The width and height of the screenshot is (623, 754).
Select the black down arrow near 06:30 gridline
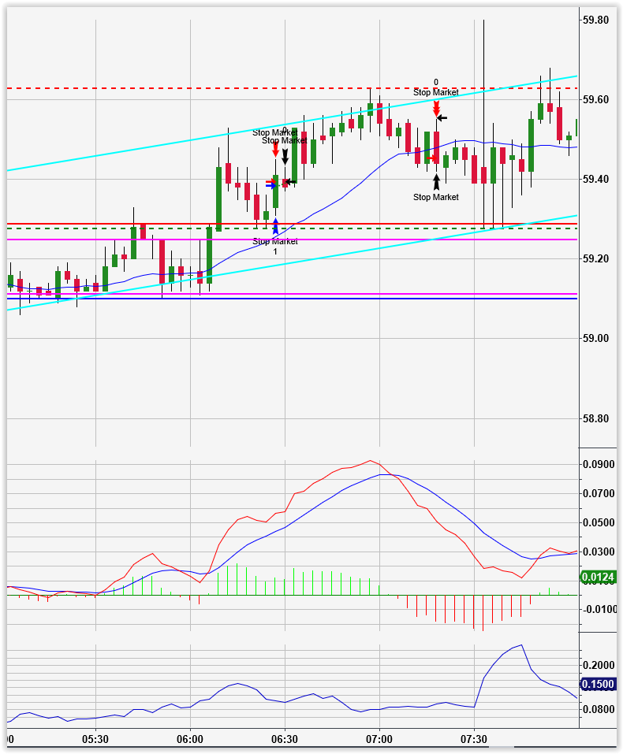(285, 156)
